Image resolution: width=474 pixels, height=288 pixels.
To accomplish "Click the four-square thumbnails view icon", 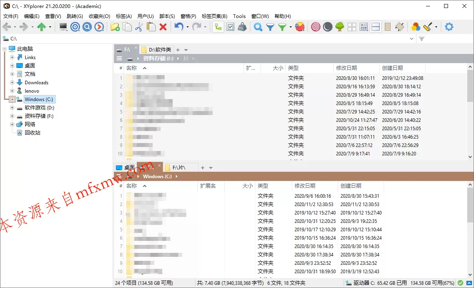I will pyautogui.click(x=352, y=27).
